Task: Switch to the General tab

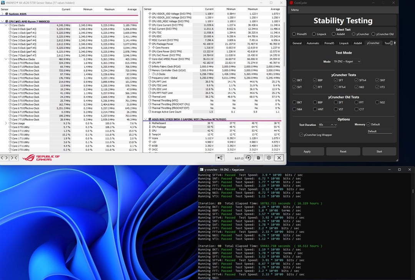Action: [x=297, y=43]
